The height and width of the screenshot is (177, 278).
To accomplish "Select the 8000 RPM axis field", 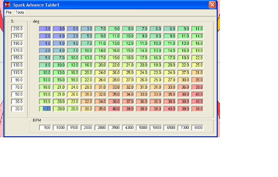I will point(198,127).
